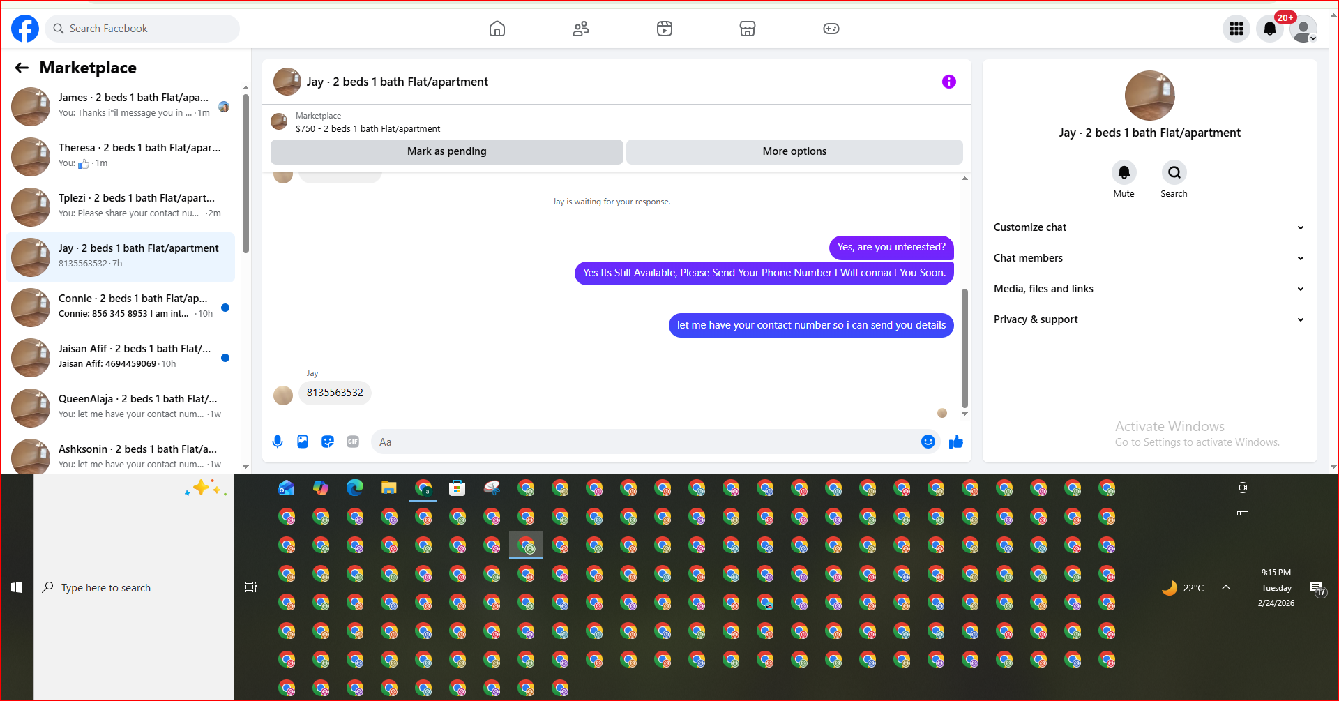
Task: Open the QueenAlaja conversation
Action: pos(121,407)
